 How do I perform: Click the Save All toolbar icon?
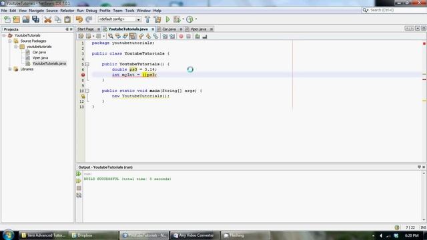pyautogui.click(x=35, y=19)
